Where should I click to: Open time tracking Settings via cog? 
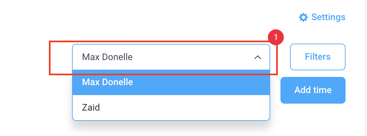(x=303, y=17)
